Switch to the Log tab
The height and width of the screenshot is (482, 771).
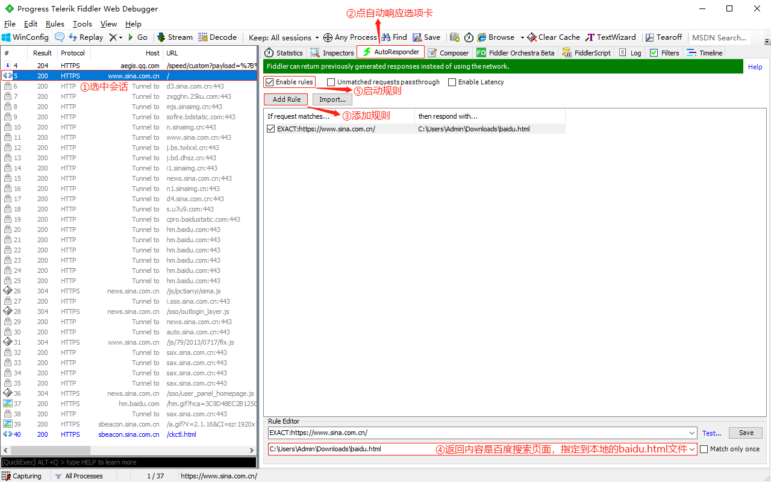pos(630,53)
